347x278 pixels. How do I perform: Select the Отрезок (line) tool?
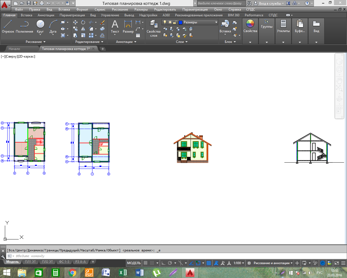(8, 26)
